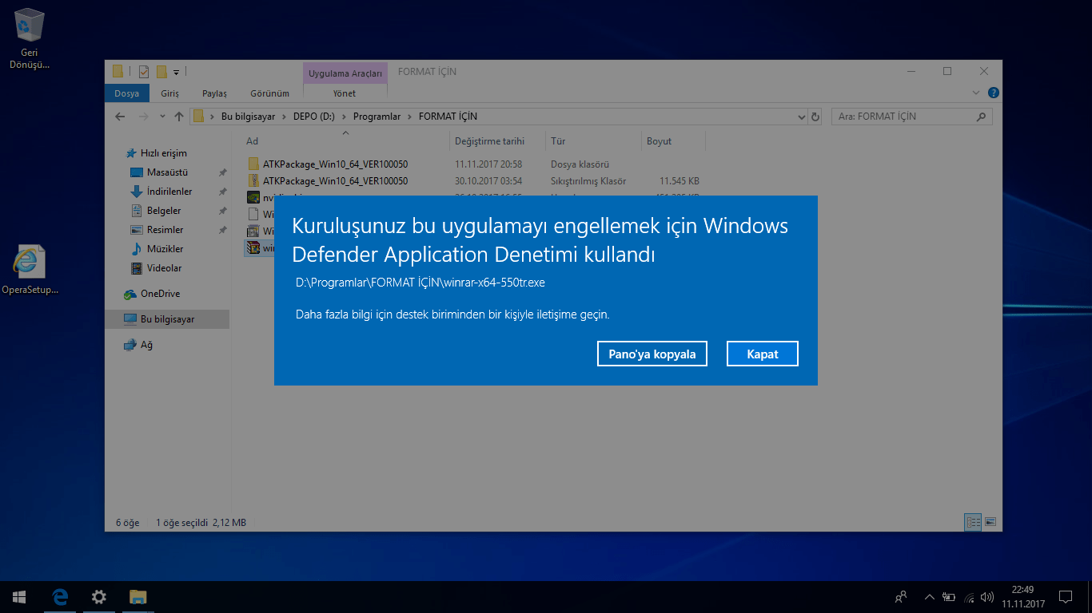The image size is (1092, 613).
Task: Close the dialog with the Kapat button
Action: coord(763,354)
